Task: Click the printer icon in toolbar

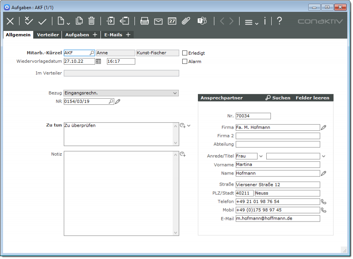Action: coord(144,21)
